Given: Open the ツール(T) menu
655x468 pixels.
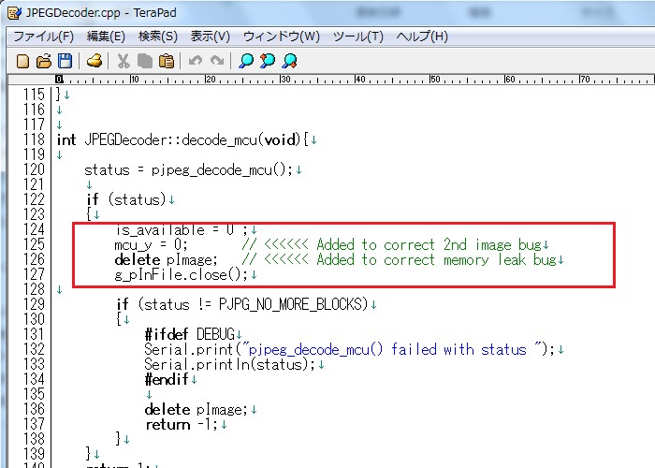Looking at the screenshot, I should point(358,37).
